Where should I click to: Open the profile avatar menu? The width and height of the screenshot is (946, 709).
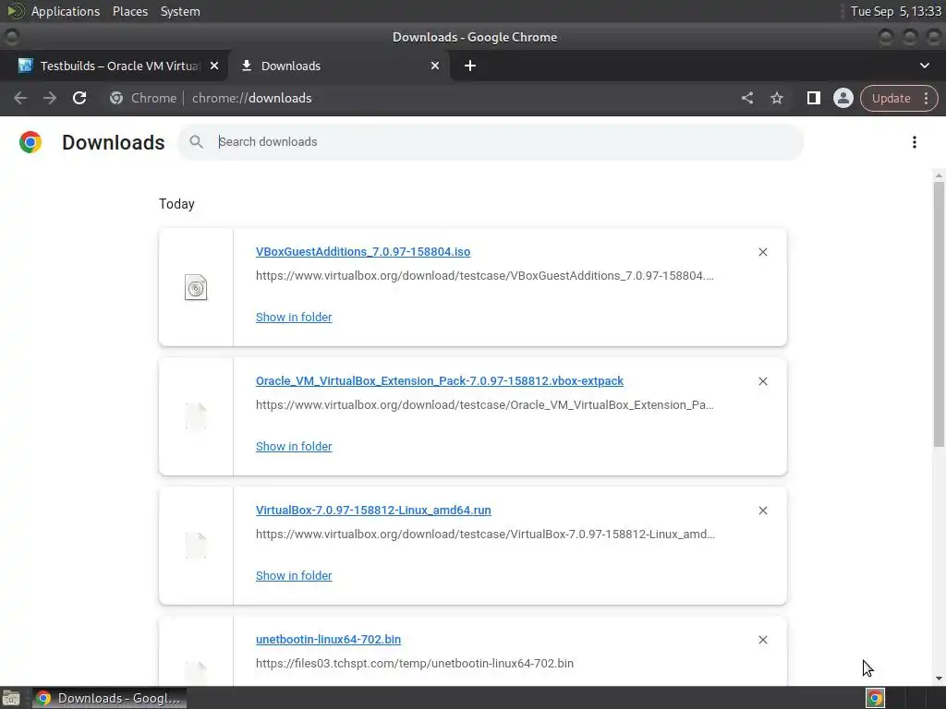point(843,98)
